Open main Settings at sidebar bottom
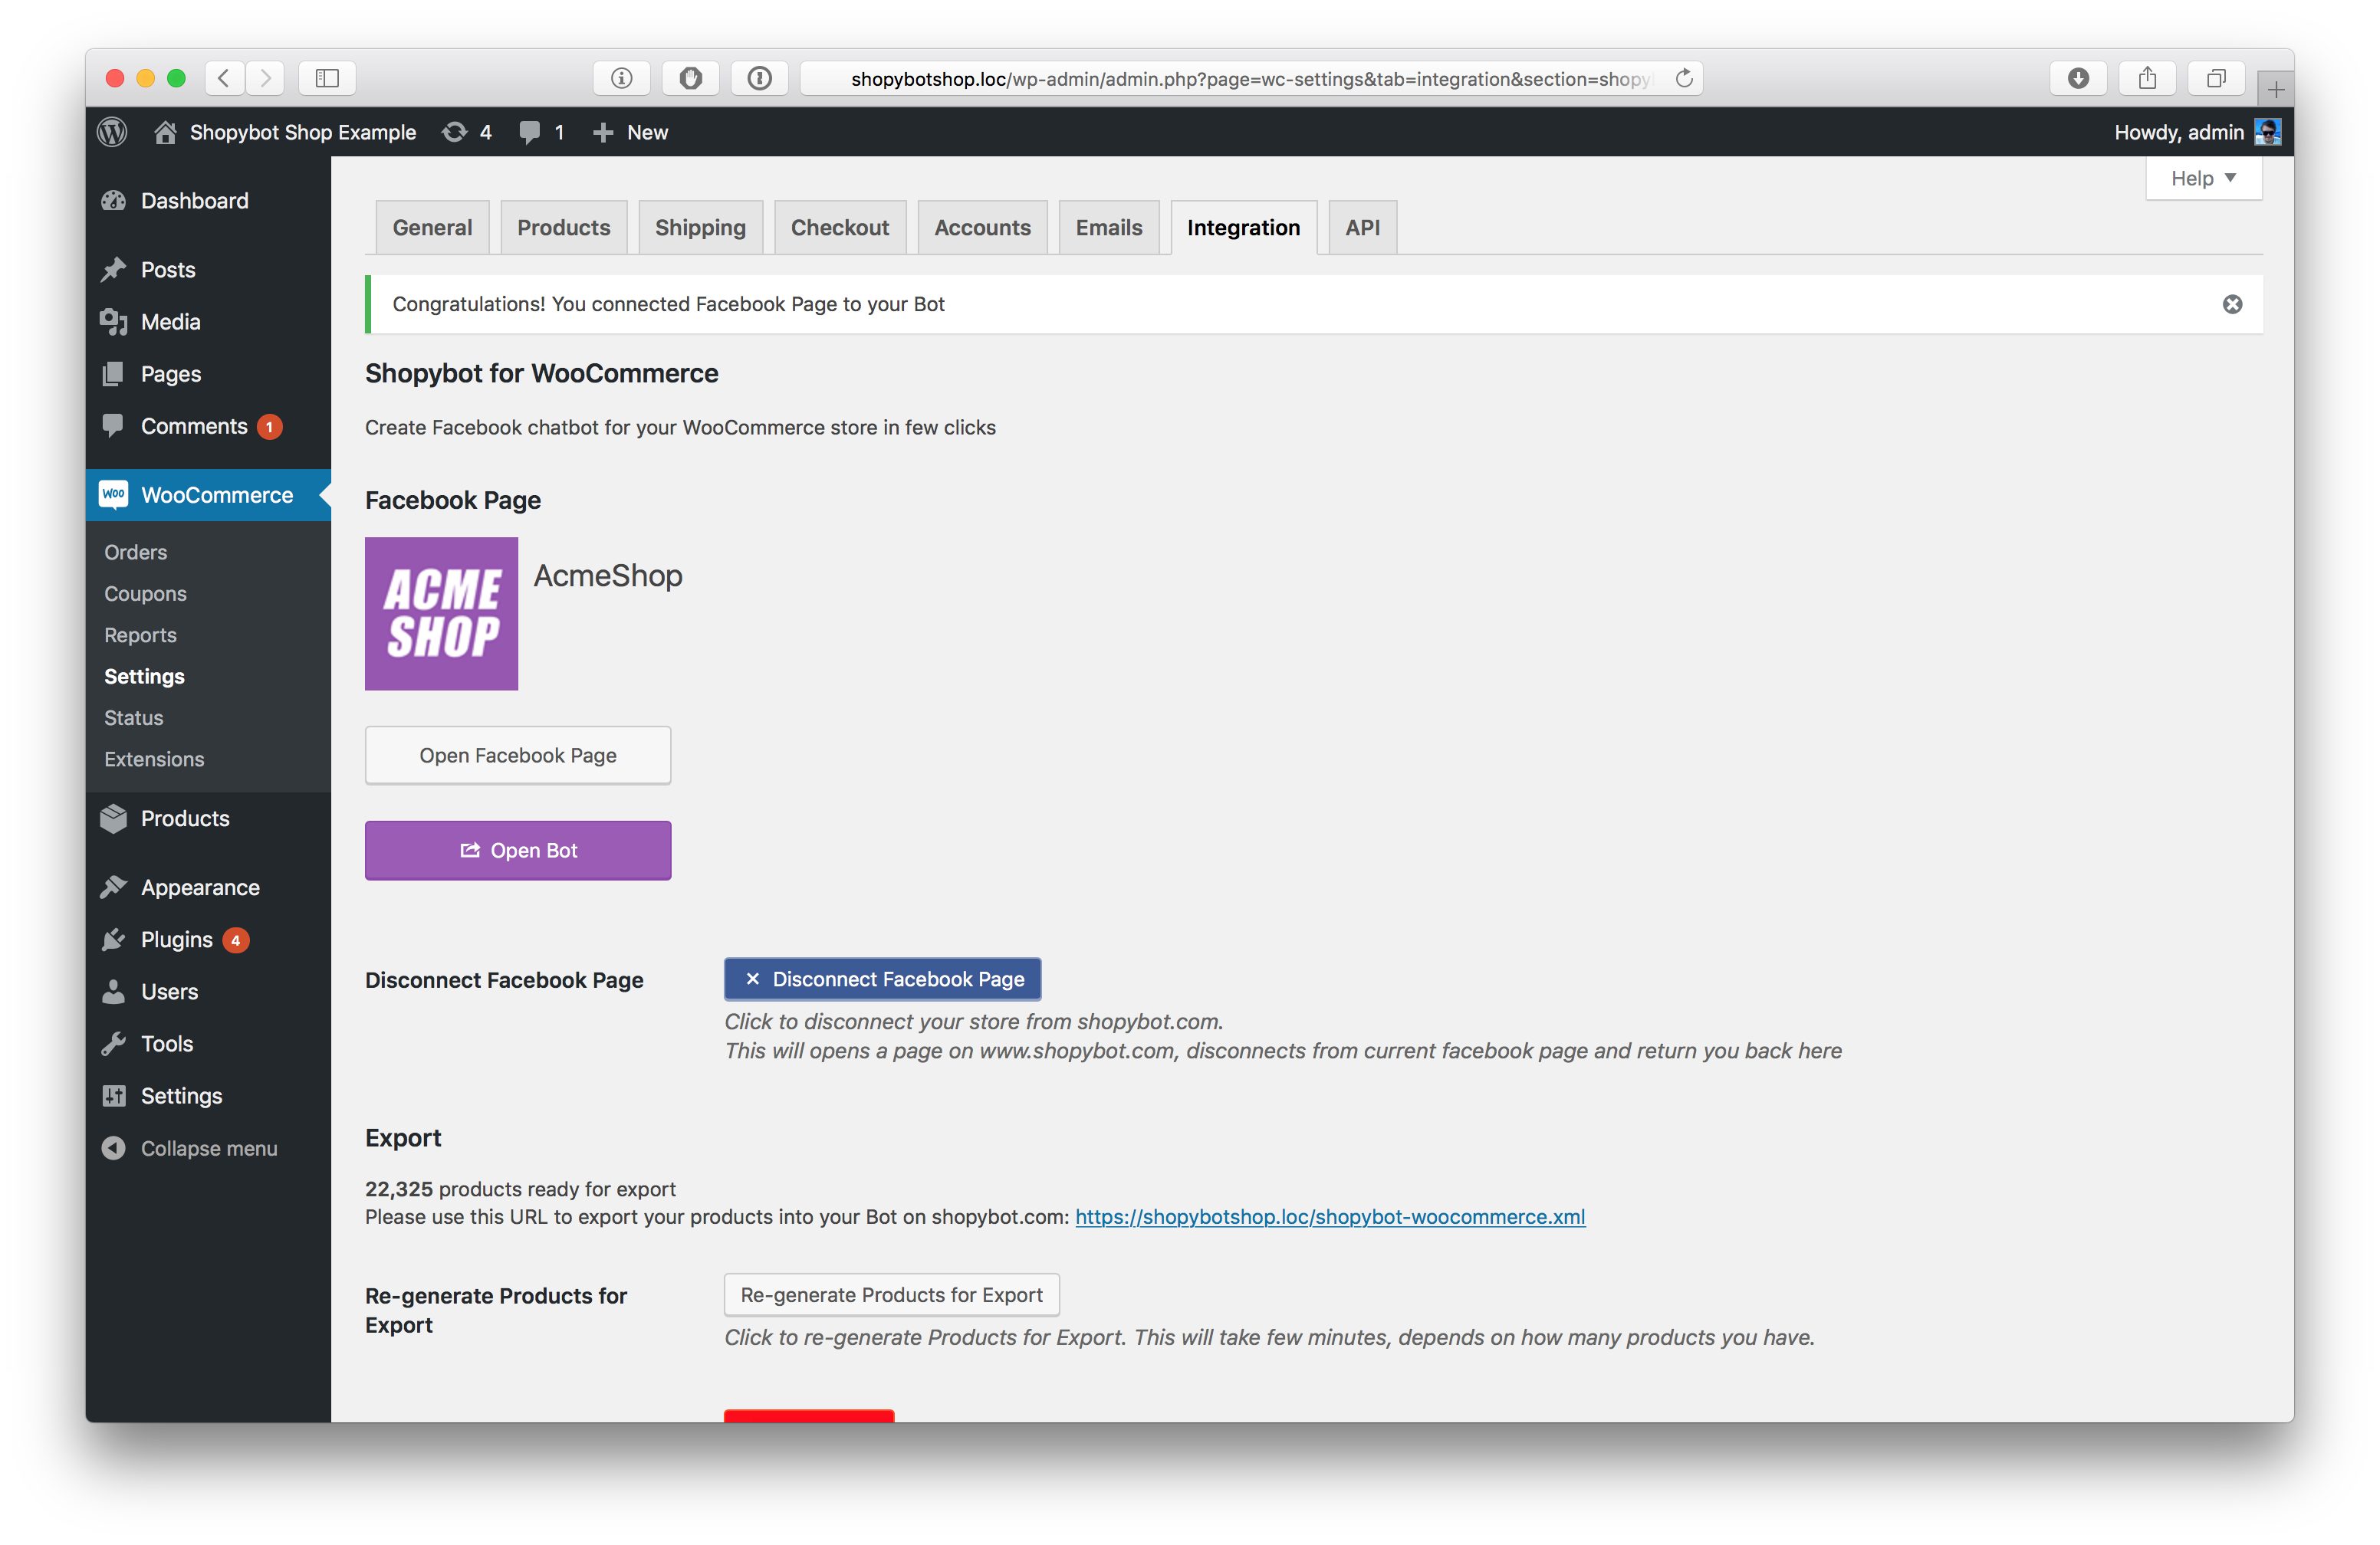The height and width of the screenshot is (1545, 2380). 208,1096
